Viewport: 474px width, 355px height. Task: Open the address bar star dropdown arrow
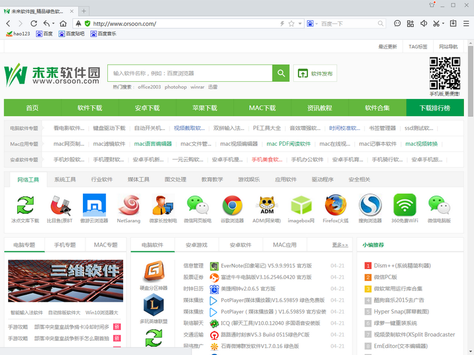[x=300, y=24]
